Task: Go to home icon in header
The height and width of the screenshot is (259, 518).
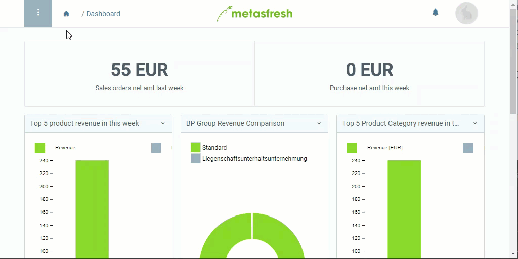Action: [66, 14]
